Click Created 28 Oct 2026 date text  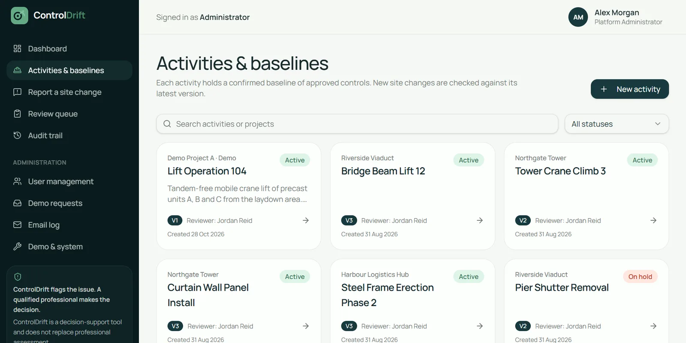(x=196, y=234)
